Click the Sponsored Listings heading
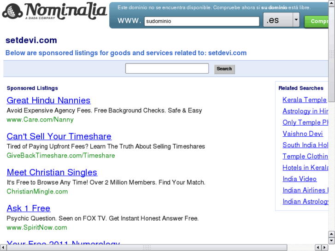The height and width of the screenshot is (251, 335). coord(32,88)
